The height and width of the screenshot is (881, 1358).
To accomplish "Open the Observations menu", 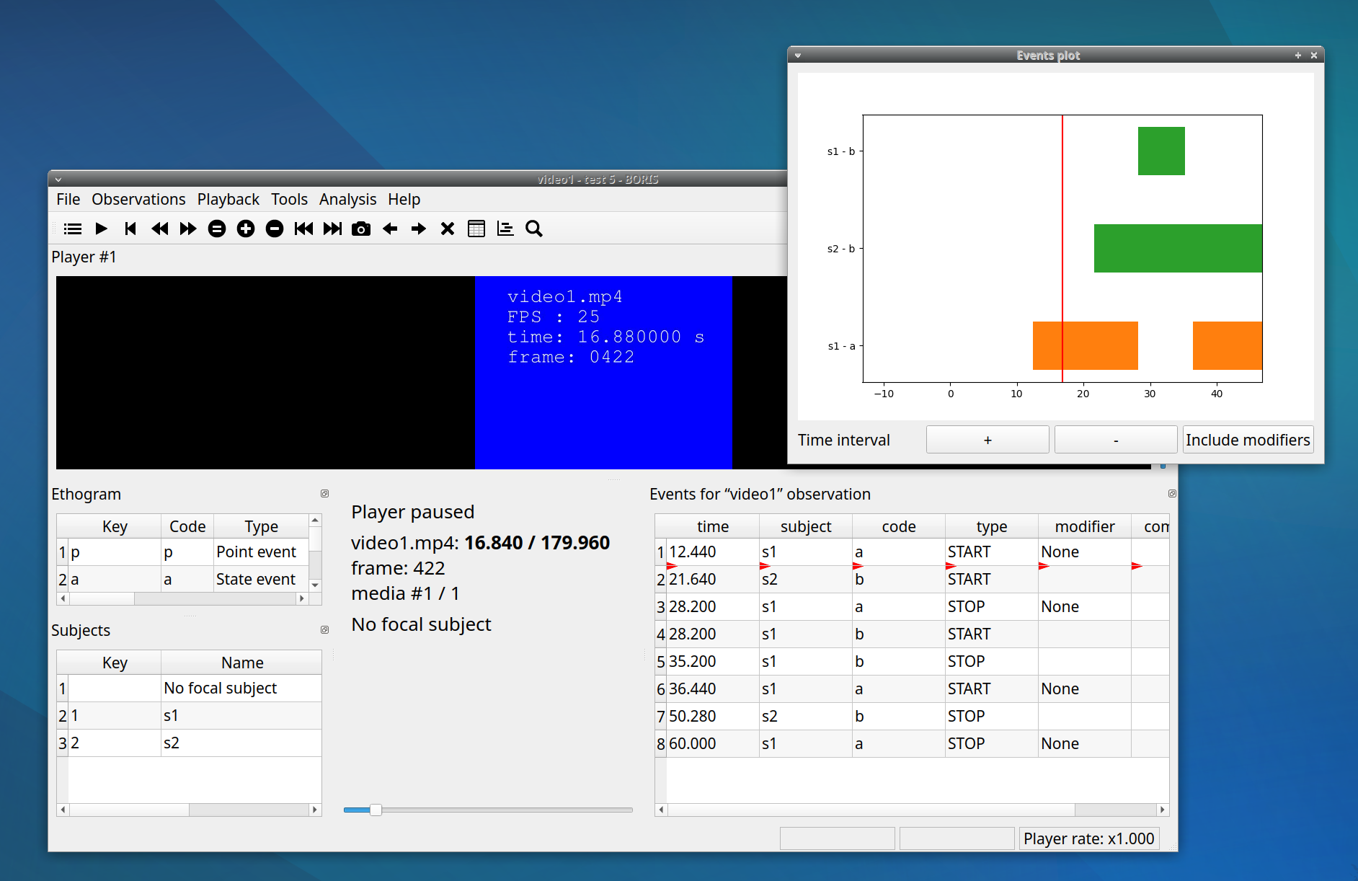I will click(138, 199).
